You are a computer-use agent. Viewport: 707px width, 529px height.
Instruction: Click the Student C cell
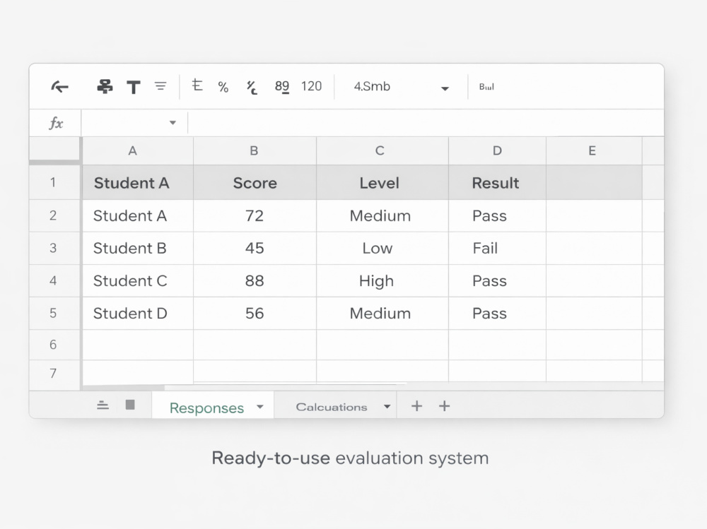(138, 280)
